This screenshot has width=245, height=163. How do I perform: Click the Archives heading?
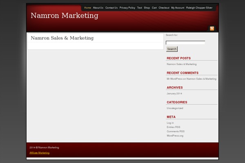click(x=174, y=88)
